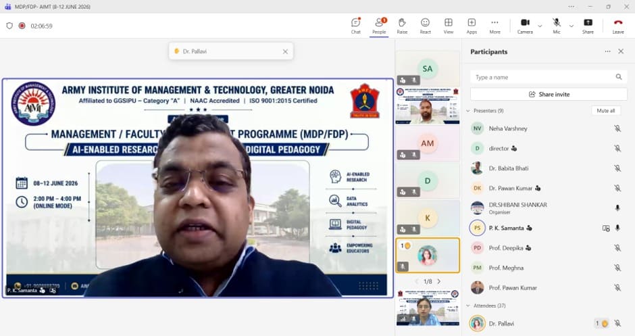This screenshot has width=635, height=336.
Task: Select the raised-hand participant tile with photo
Action: [x=428, y=256]
